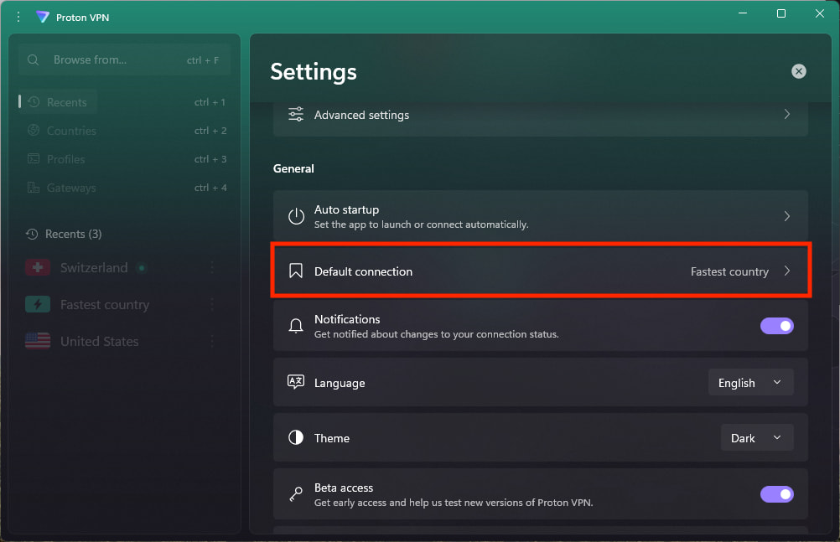Click the search magnifier icon
The image size is (840, 542).
pyautogui.click(x=33, y=59)
